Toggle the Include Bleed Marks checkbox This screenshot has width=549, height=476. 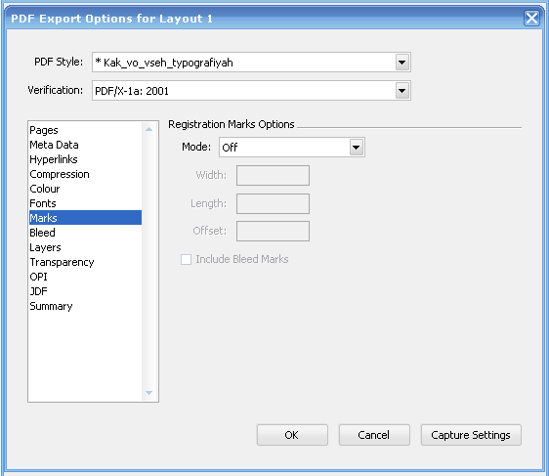(x=186, y=260)
